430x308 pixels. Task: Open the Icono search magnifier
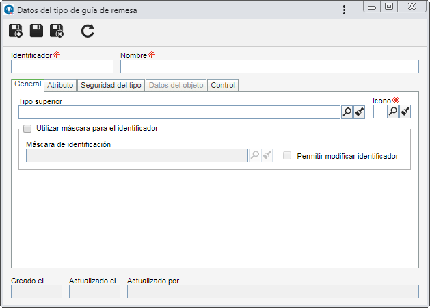coord(392,112)
